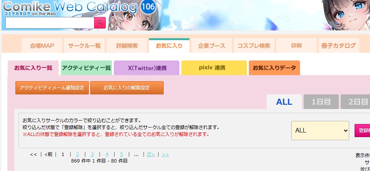370x171 pixels.
Task: Open the pixiv 連携 sub-tab
Action: coord(214,68)
